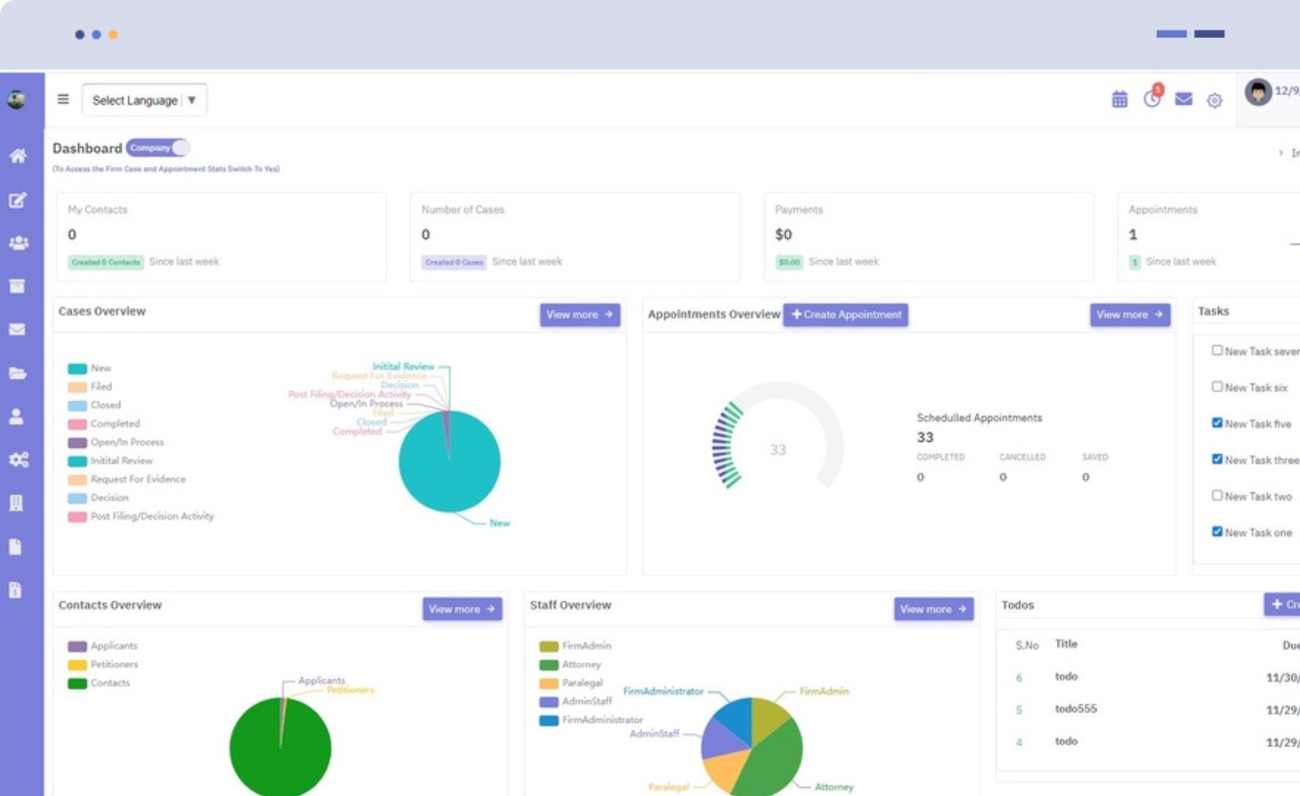Open todo555 row in Todos table
This screenshot has height=796, width=1300.
click(x=1075, y=708)
